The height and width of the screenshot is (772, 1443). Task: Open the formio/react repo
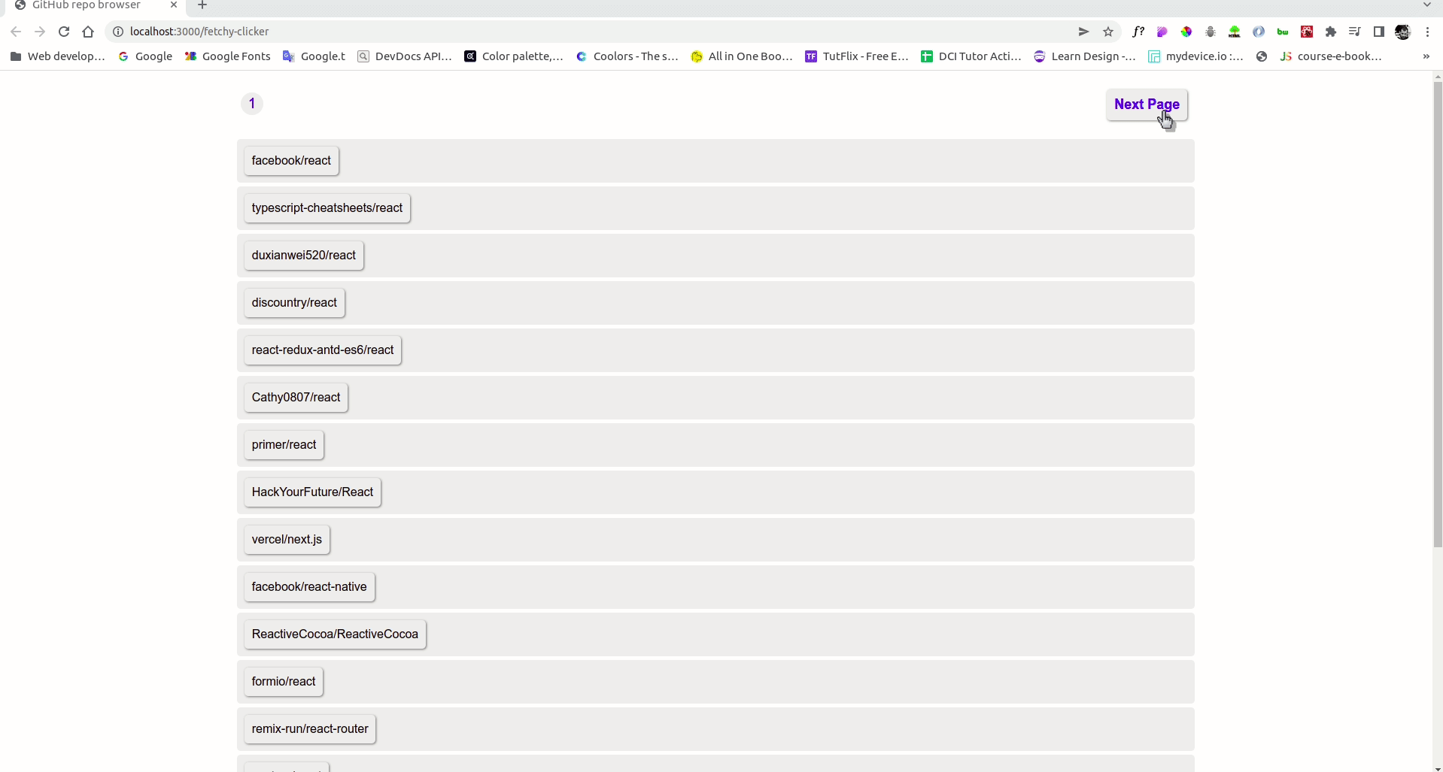click(x=284, y=682)
